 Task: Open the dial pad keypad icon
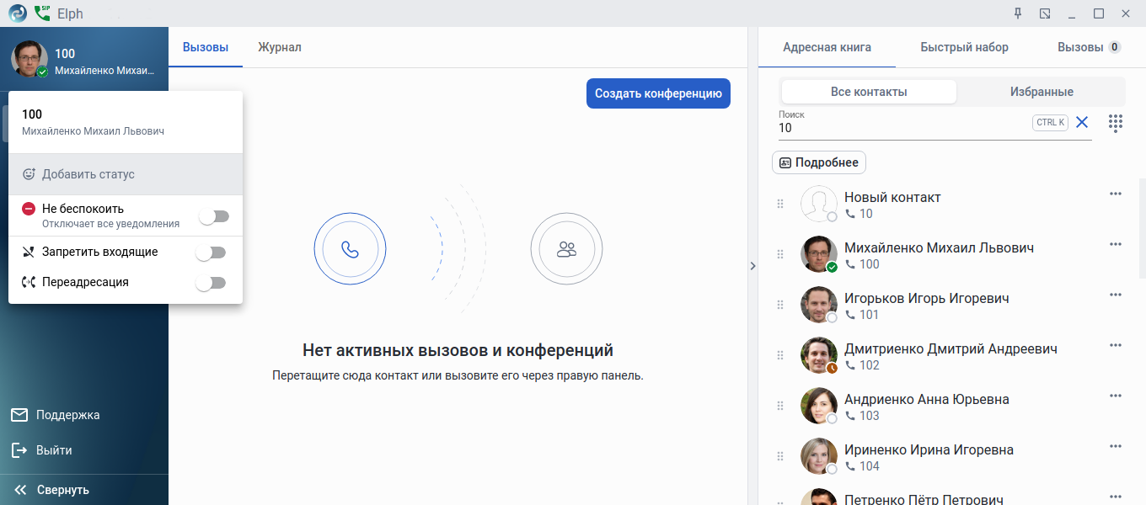[1115, 123]
